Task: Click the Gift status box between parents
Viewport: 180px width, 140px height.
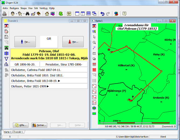Action: [x=49, y=42]
